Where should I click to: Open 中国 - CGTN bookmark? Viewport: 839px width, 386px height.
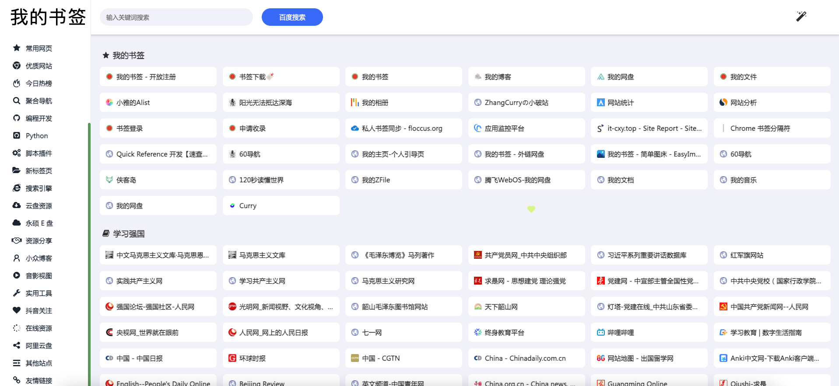coord(404,358)
